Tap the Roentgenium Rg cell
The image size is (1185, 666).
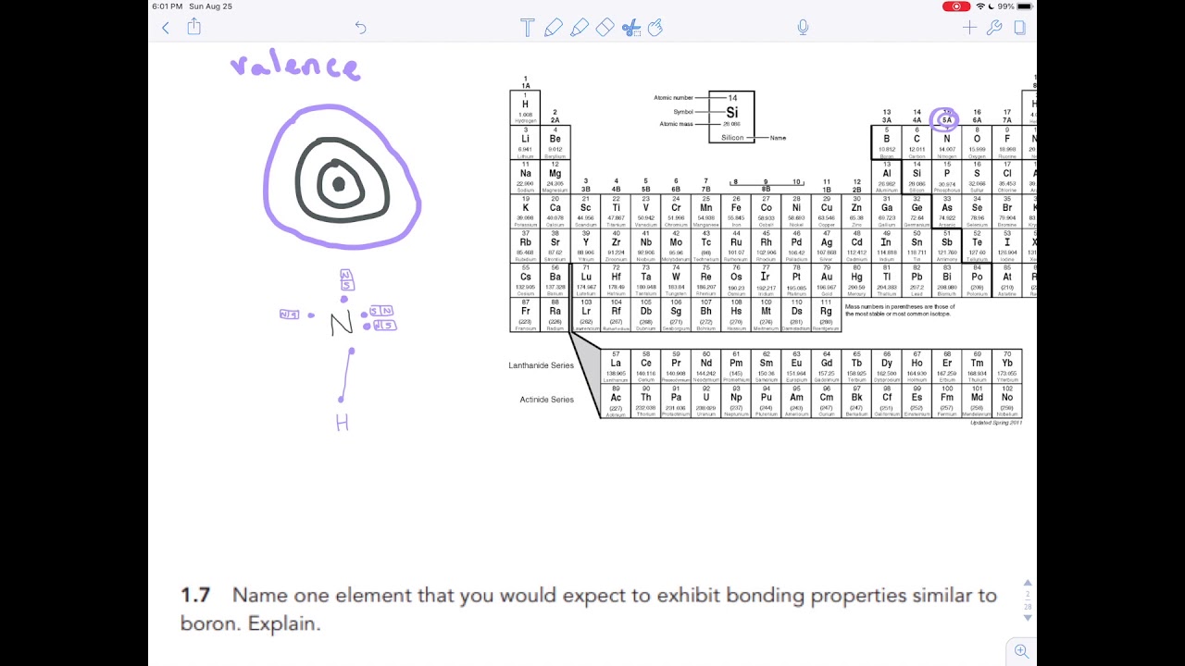click(x=826, y=314)
